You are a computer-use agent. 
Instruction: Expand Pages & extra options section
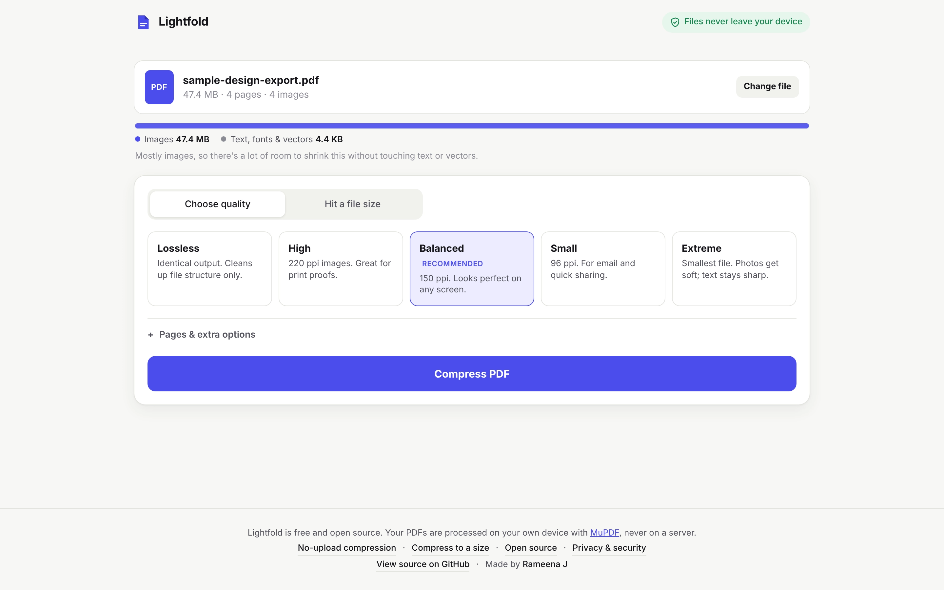tap(202, 335)
